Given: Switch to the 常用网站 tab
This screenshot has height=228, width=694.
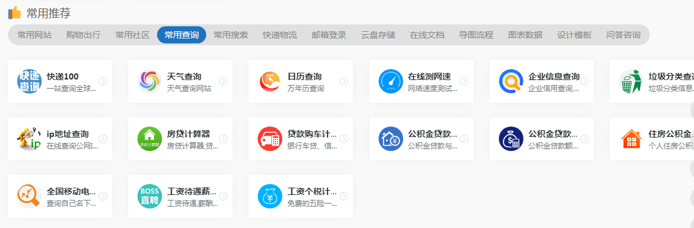Looking at the screenshot, I should pyautogui.click(x=34, y=35).
